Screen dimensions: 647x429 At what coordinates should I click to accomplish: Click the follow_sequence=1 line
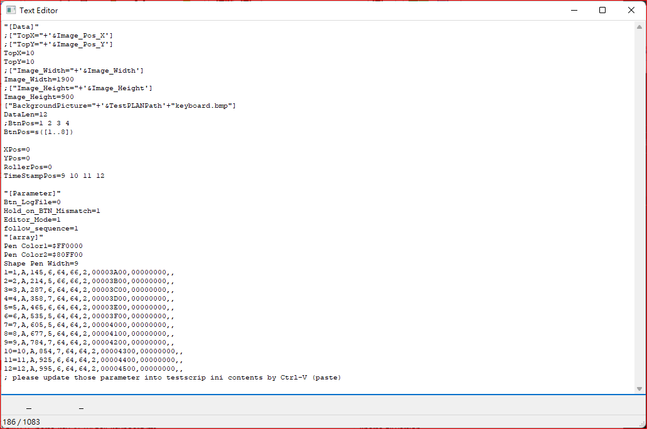tap(41, 229)
